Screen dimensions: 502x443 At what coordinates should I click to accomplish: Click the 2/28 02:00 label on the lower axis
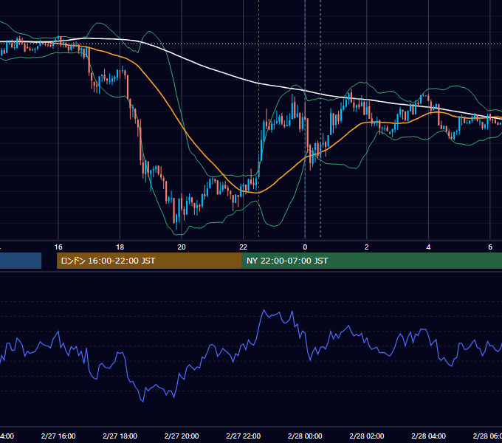(x=367, y=436)
